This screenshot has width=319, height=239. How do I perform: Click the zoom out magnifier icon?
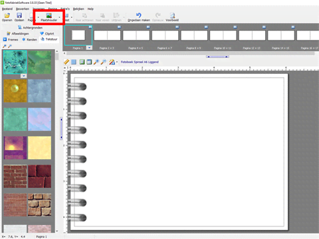click(104, 62)
